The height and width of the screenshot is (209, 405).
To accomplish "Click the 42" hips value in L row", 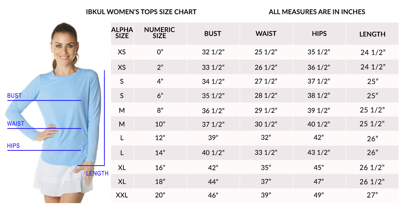I will coord(319,138).
